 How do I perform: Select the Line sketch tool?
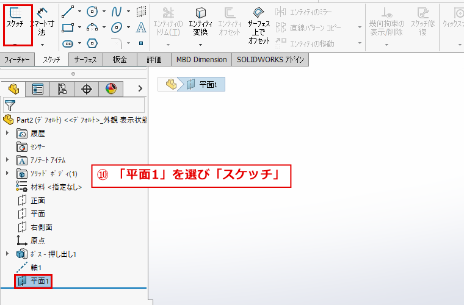(x=68, y=12)
